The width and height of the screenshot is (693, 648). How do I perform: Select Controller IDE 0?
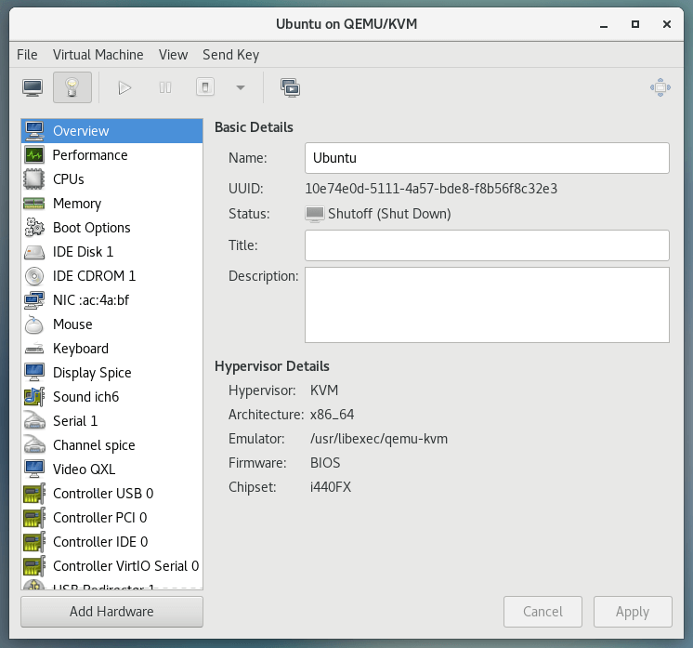point(111,542)
